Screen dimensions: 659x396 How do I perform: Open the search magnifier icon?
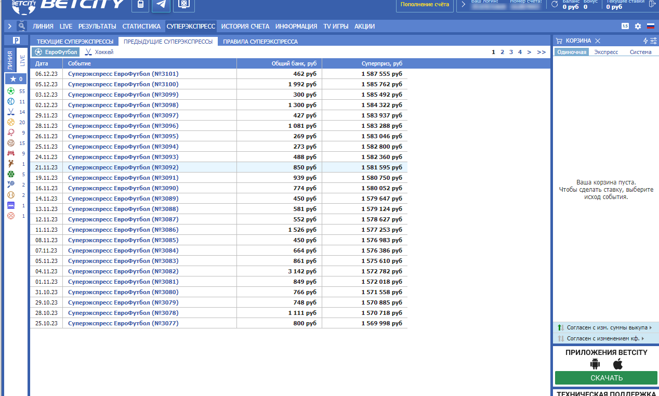[21, 26]
